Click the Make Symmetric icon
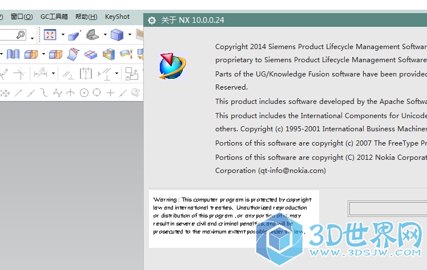The height and width of the screenshot is (270, 427). tap(86, 74)
